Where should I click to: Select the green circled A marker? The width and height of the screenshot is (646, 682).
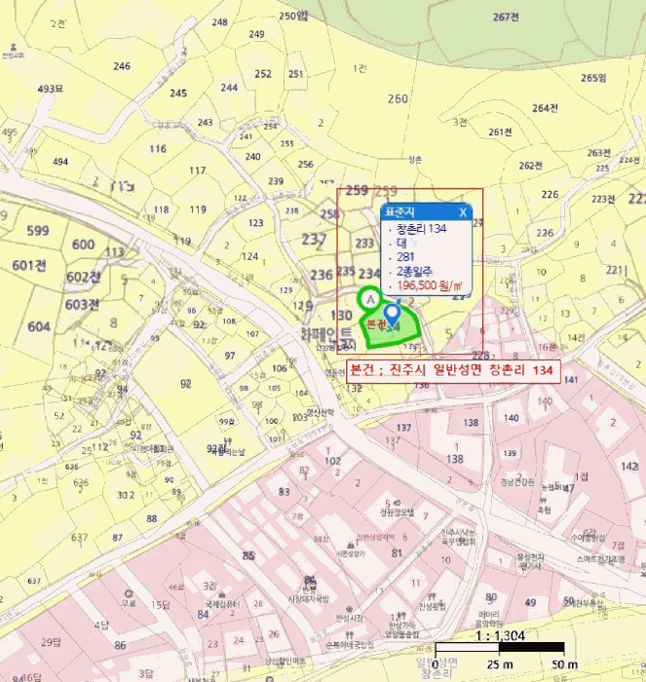pos(369,299)
